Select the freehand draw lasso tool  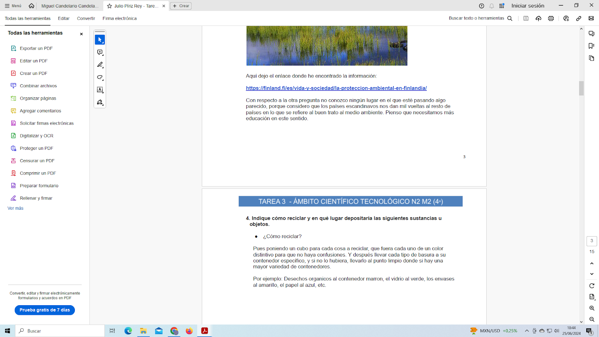100,77
